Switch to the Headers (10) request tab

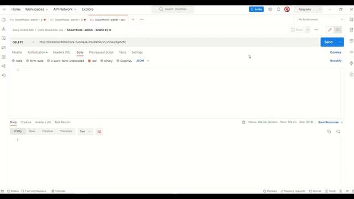61,53
